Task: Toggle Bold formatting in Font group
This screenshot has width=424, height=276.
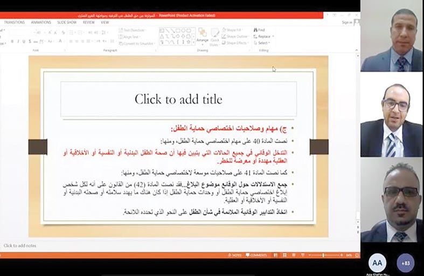Action: coord(11,42)
